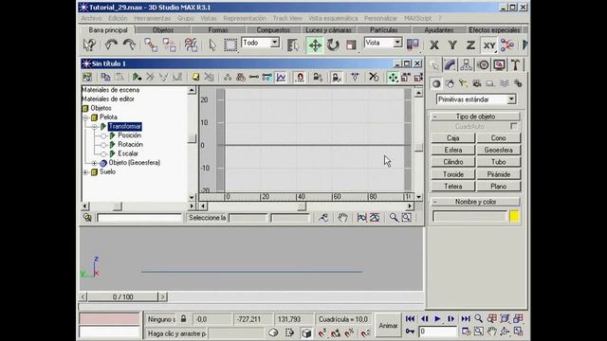The height and width of the screenshot is (341, 607).
Task: Click the Caja primitive button
Action: (453, 138)
